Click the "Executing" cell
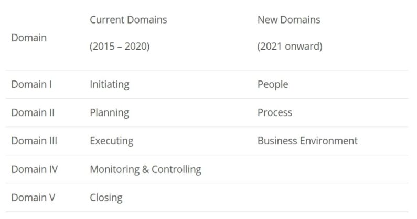The height and width of the screenshot is (219, 417). [111, 141]
